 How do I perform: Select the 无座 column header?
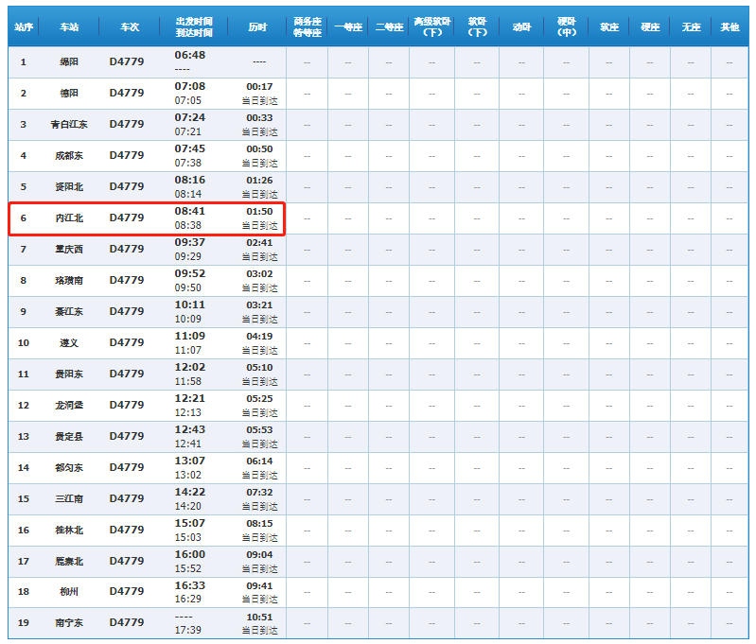[x=691, y=27]
